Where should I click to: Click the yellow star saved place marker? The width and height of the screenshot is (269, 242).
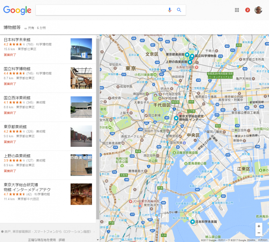pyautogui.click(x=240, y=67)
